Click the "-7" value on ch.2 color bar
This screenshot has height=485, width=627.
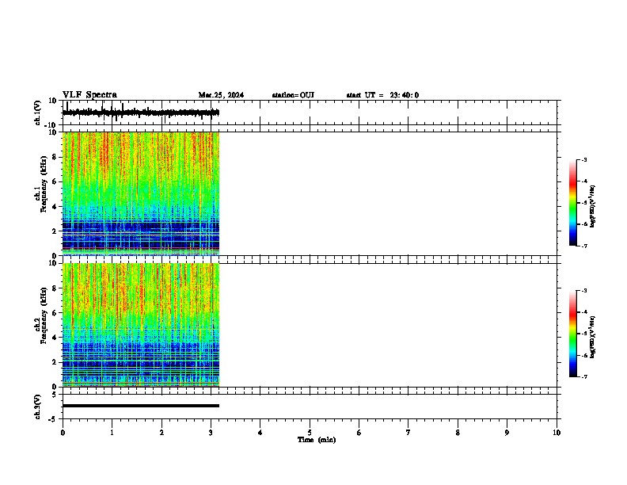(x=584, y=377)
